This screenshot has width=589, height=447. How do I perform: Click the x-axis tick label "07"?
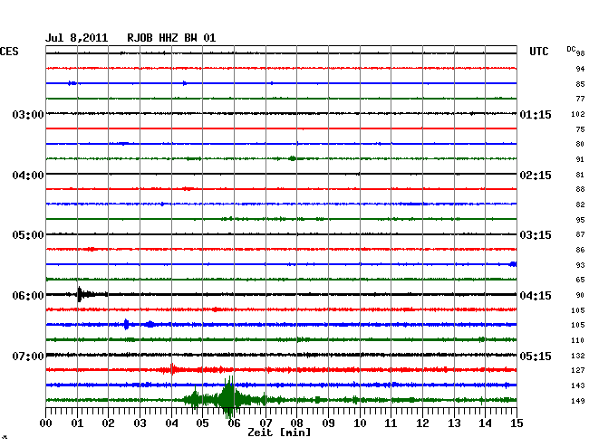pos(266,423)
